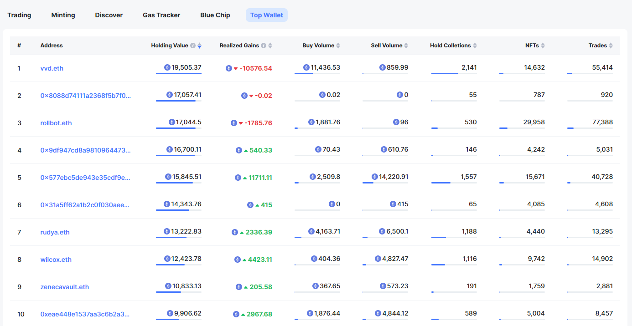Click red down arrow at -10576.54
This screenshot has height=326, width=632.
point(236,69)
